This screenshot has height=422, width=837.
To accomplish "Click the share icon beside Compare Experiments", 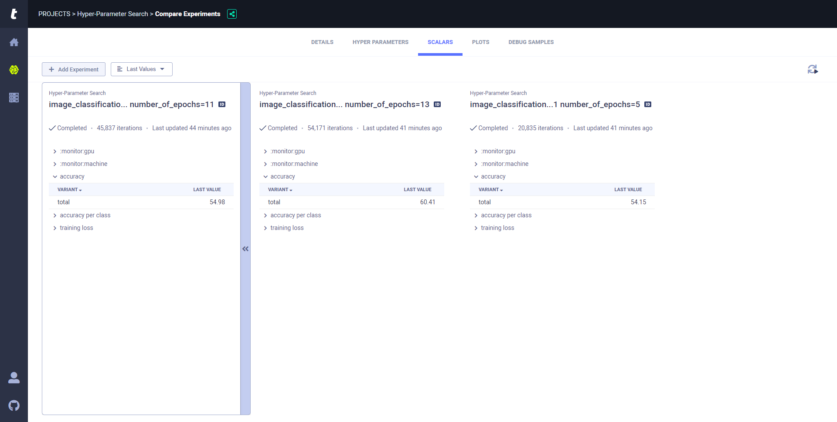I will tap(232, 14).
